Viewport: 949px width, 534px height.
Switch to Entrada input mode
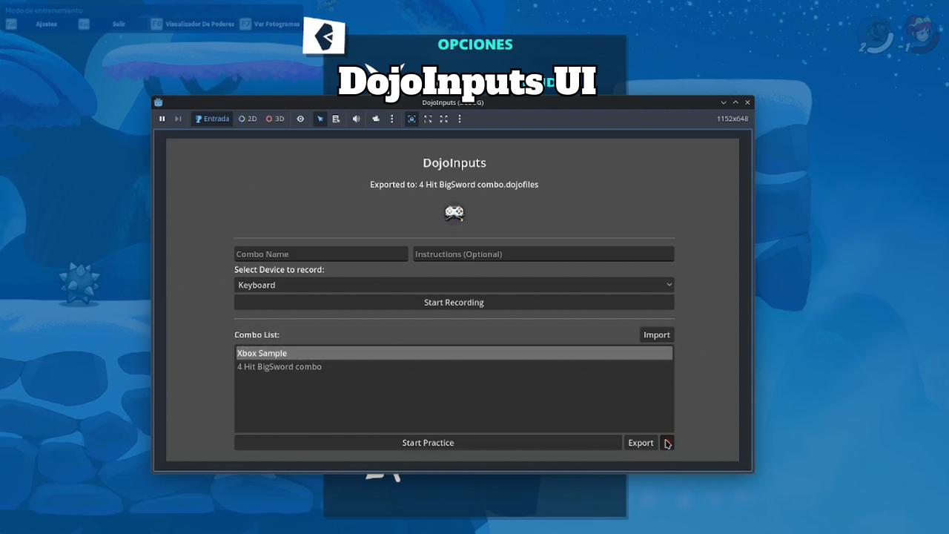[212, 119]
